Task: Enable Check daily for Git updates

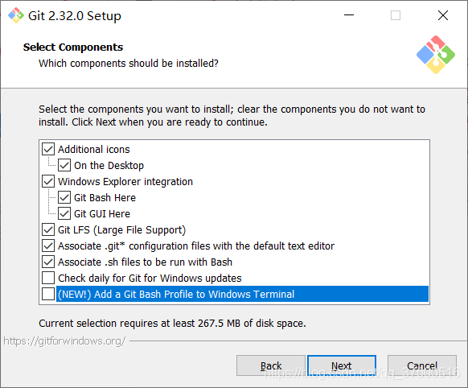Action: coord(48,278)
